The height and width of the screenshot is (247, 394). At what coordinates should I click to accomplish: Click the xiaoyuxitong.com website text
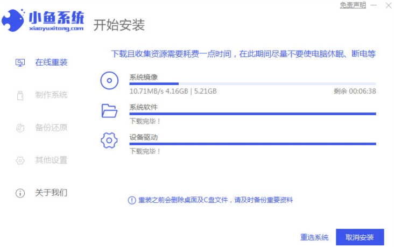click(57, 29)
